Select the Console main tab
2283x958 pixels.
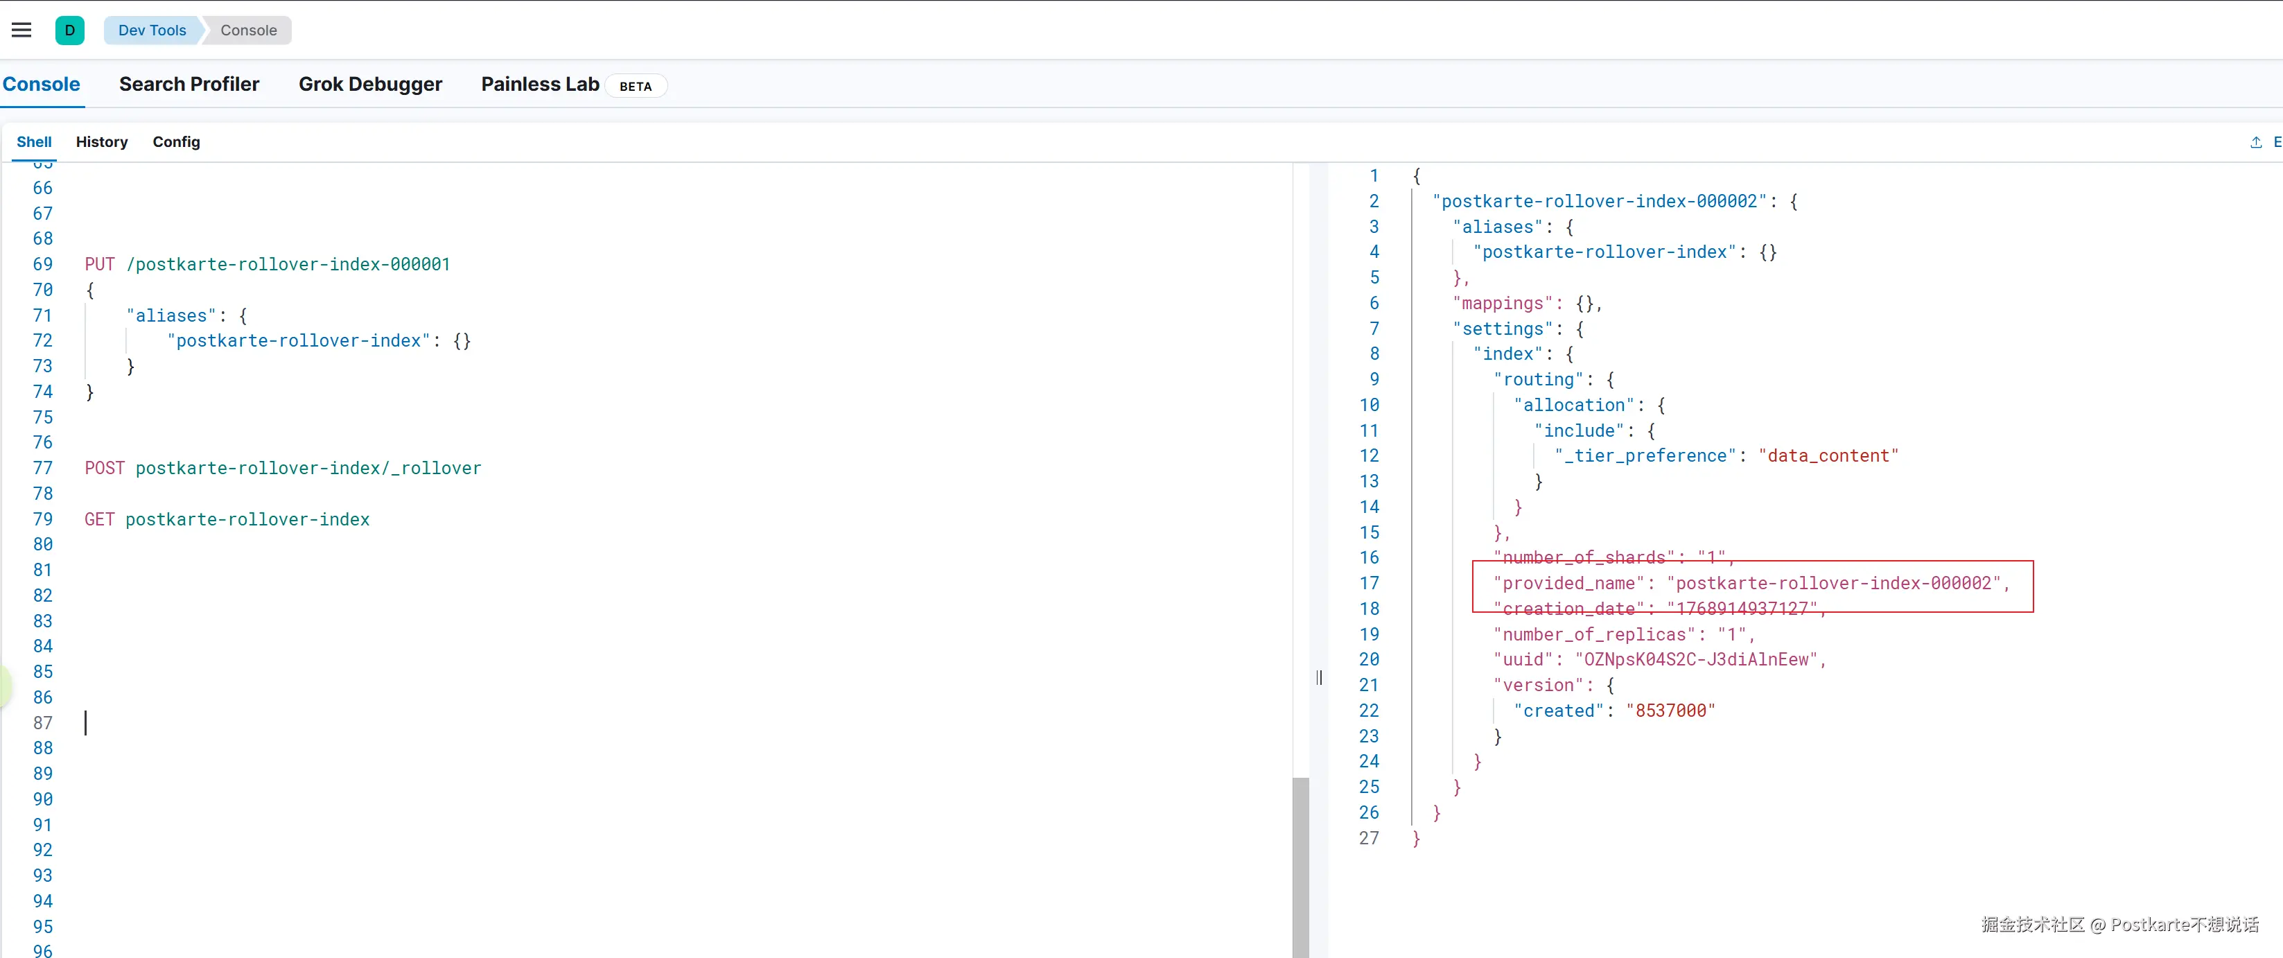41,84
